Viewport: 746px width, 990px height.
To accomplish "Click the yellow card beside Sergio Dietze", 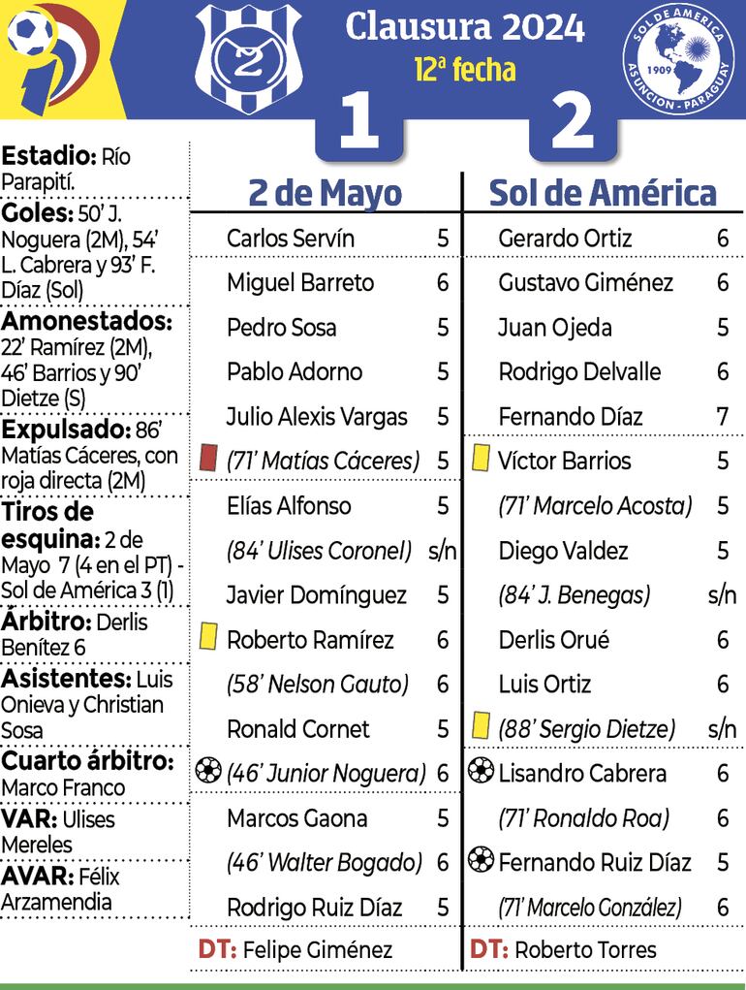I will [x=479, y=727].
